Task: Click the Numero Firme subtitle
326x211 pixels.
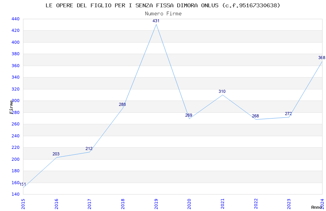Action: tap(163, 14)
